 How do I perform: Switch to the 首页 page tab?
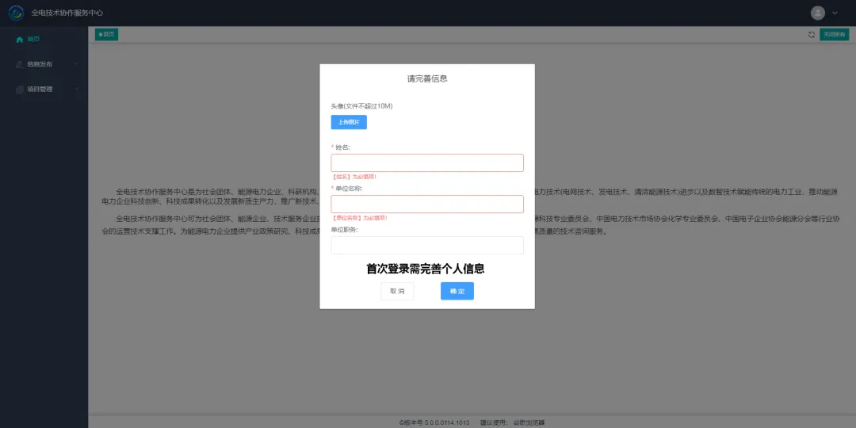point(106,34)
